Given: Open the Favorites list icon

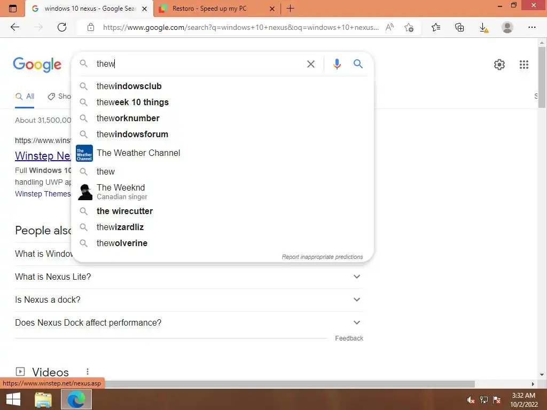Looking at the screenshot, I should tap(436, 27).
